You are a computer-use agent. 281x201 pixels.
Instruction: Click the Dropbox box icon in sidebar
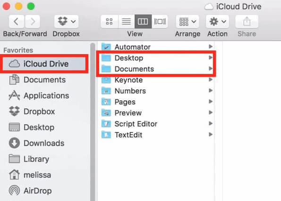tap(14, 111)
